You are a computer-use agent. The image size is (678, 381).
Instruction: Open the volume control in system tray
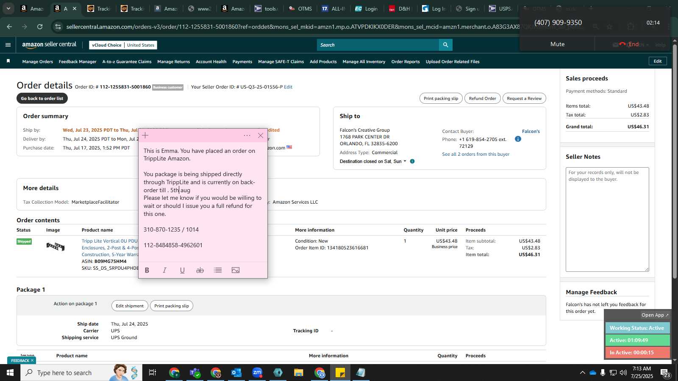tap(623, 373)
